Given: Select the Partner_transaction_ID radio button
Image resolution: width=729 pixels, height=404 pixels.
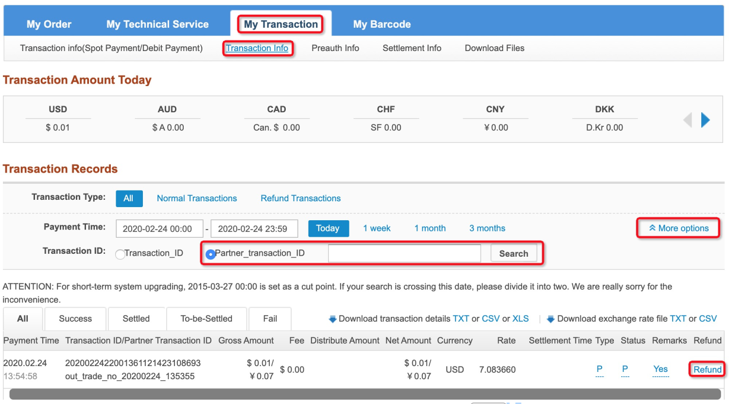Looking at the screenshot, I should pos(210,254).
